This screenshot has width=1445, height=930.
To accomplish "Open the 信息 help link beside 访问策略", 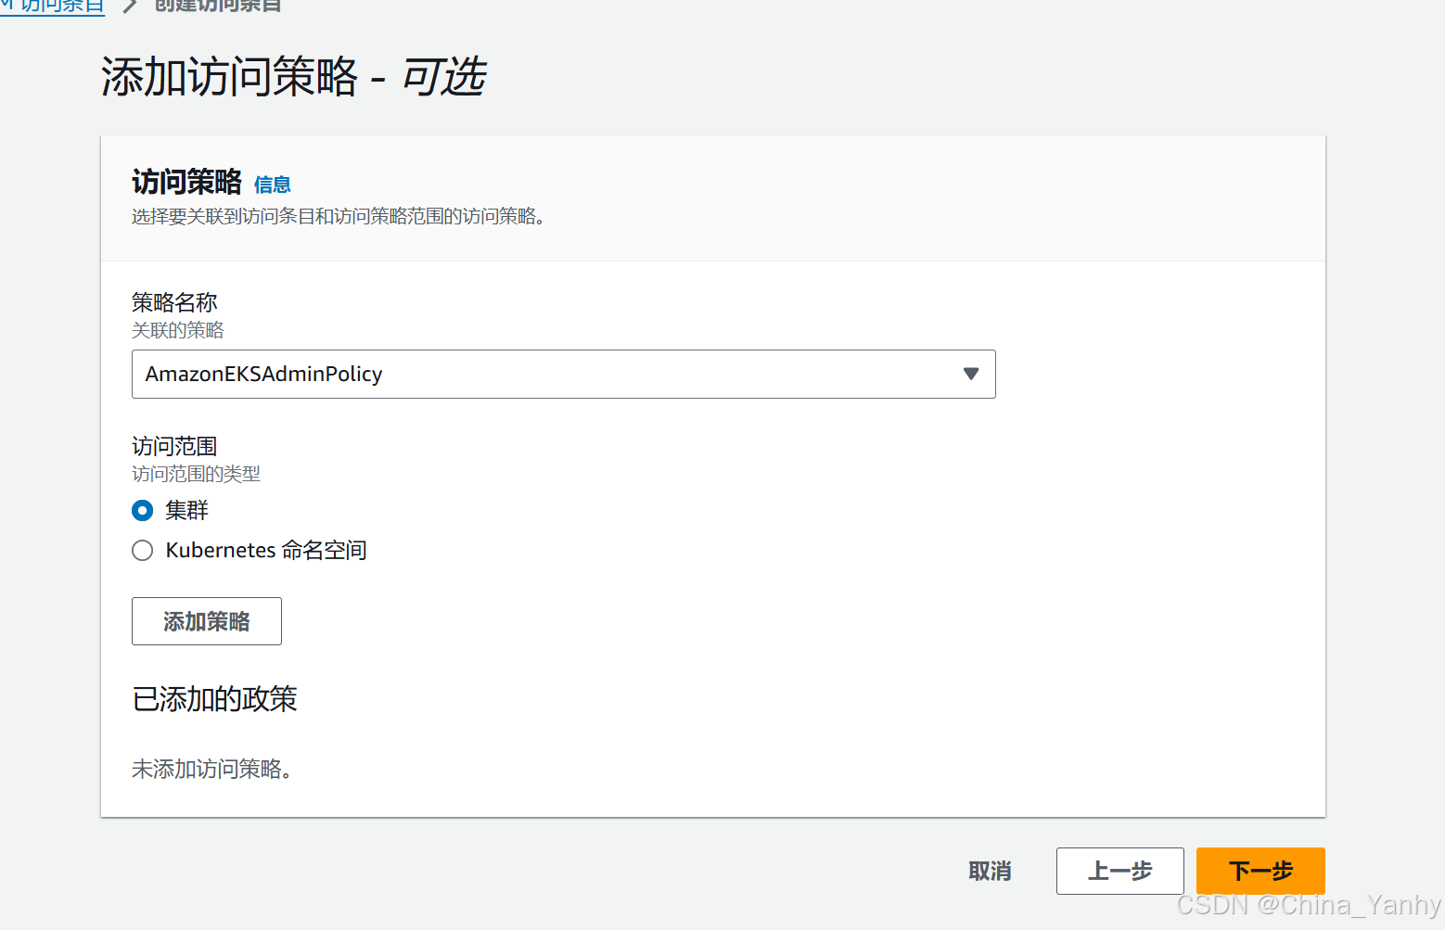I will click(273, 185).
